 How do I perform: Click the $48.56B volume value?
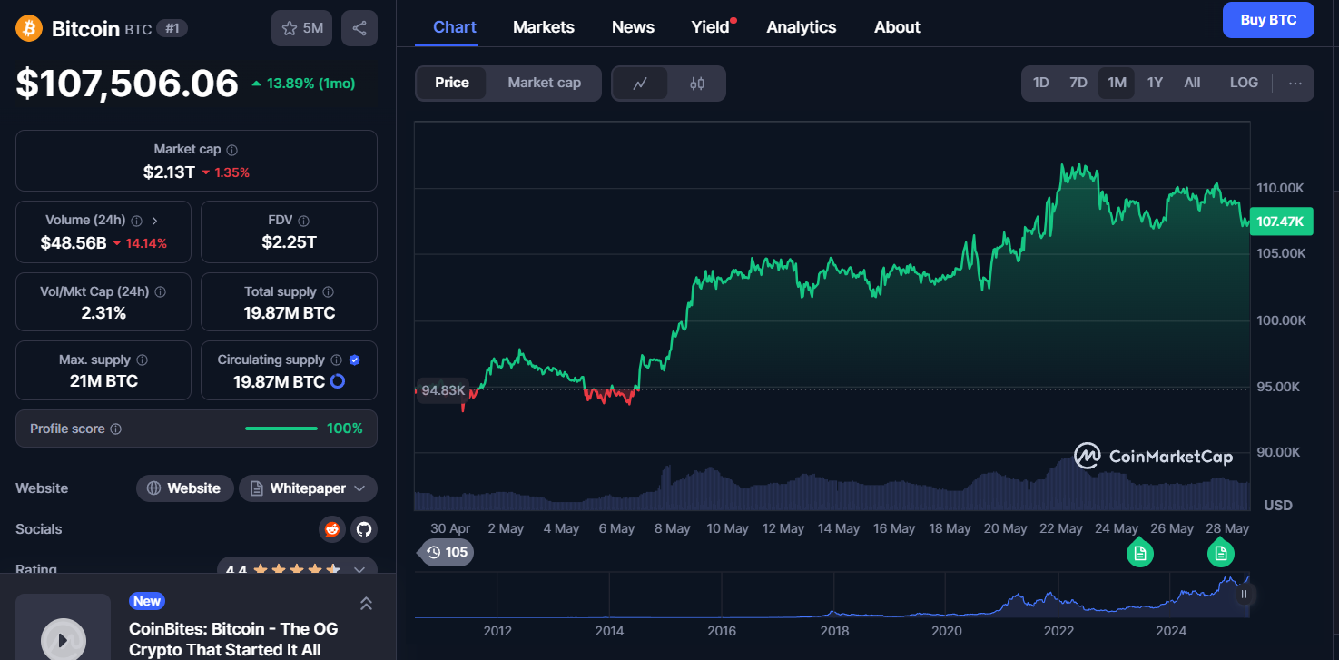coord(74,242)
